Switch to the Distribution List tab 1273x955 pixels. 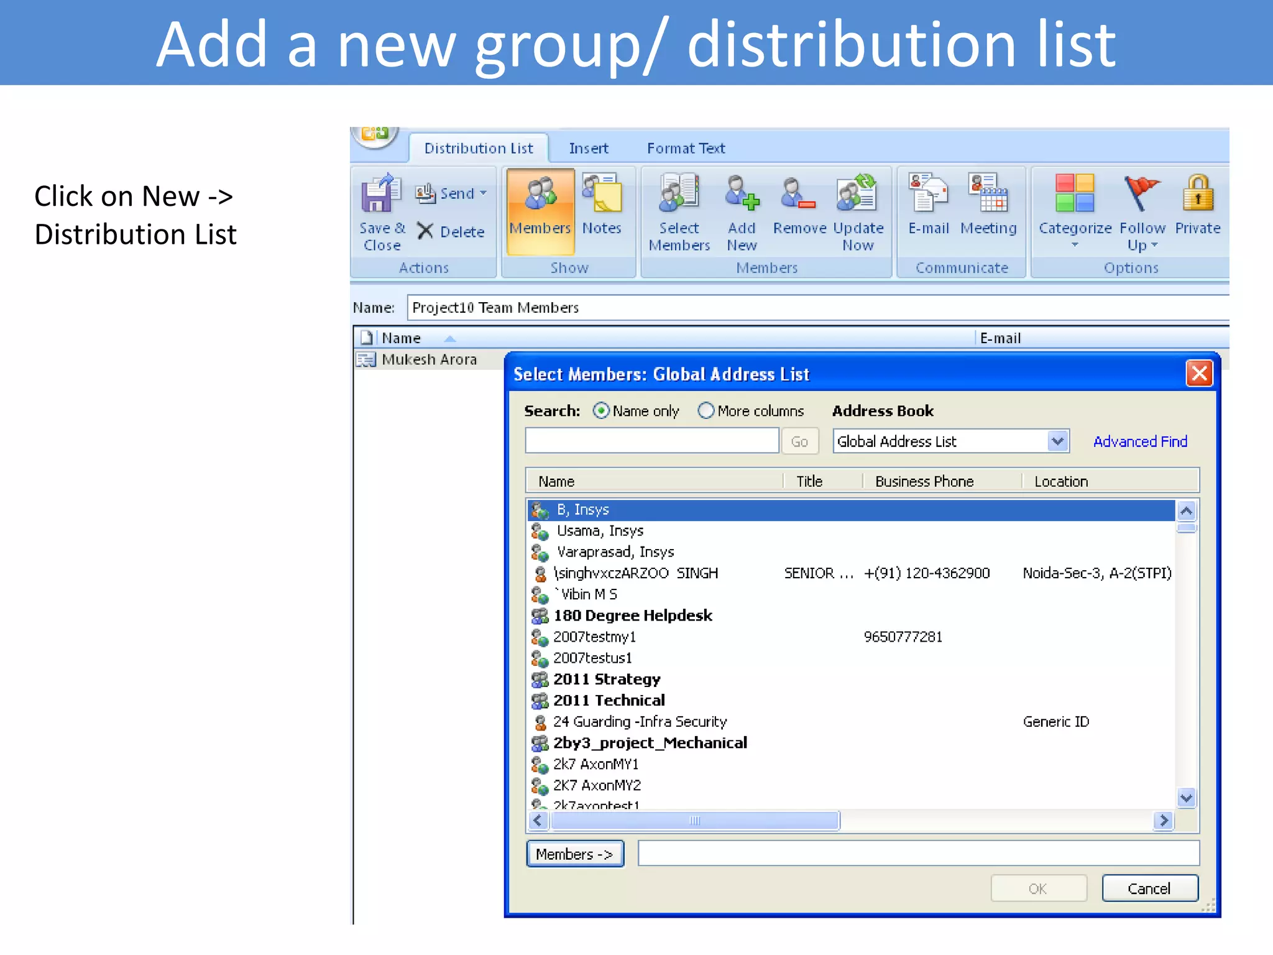click(x=478, y=149)
